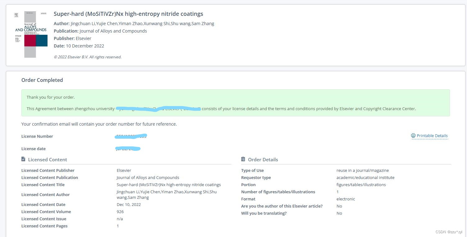Screen dimensions: 467x237
Task: Click the header Publication: Journal of Alloys and Compounds line
Action: 100,31
